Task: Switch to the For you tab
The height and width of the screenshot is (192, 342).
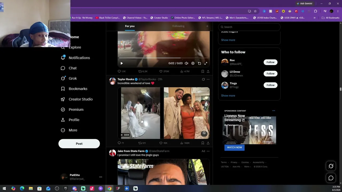Action: click(130, 26)
